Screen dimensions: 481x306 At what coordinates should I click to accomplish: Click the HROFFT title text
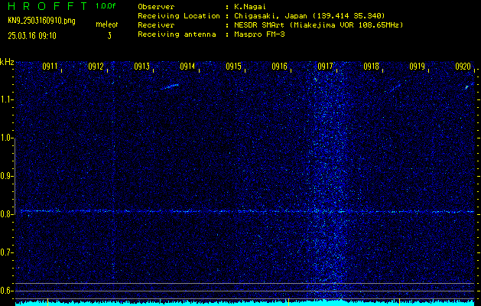pos(48,6)
